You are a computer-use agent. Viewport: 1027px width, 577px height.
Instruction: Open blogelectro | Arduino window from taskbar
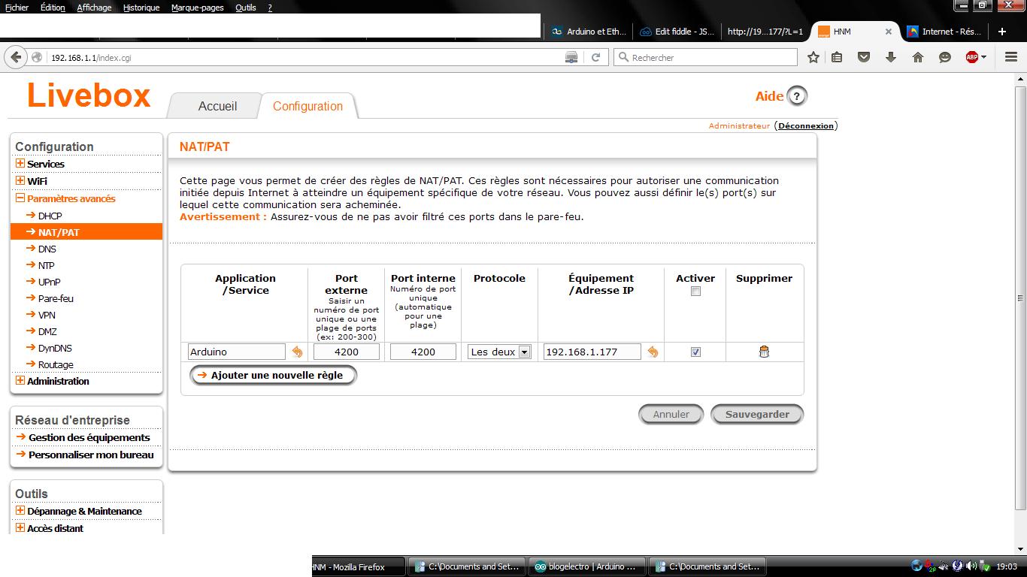tap(586, 566)
